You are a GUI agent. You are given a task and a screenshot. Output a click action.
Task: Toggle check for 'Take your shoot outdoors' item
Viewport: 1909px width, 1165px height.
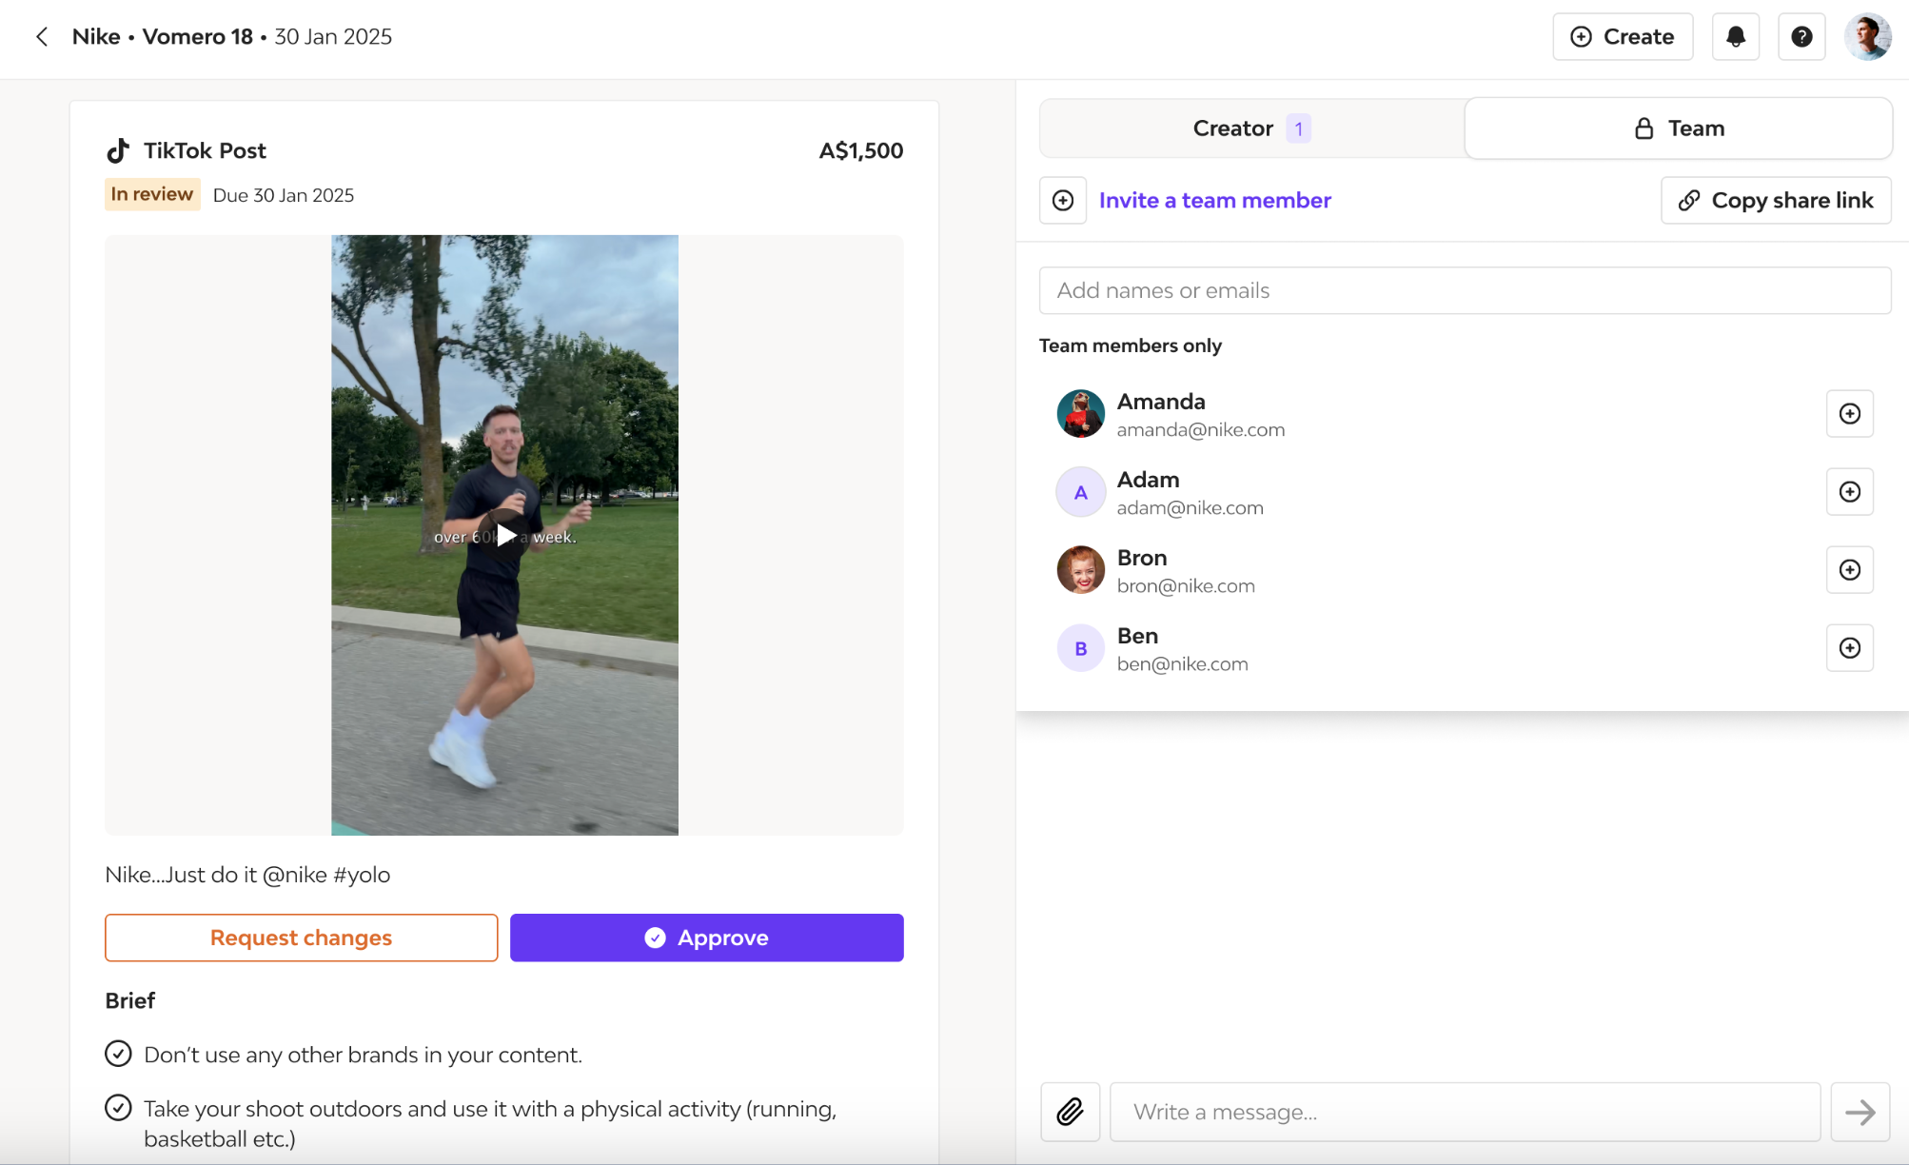click(x=118, y=1108)
